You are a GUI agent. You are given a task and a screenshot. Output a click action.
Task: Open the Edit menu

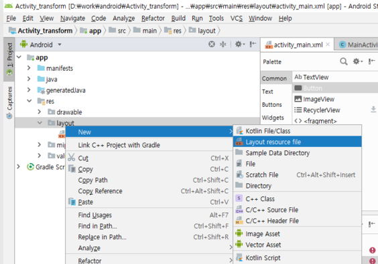[x=27, y=18]
